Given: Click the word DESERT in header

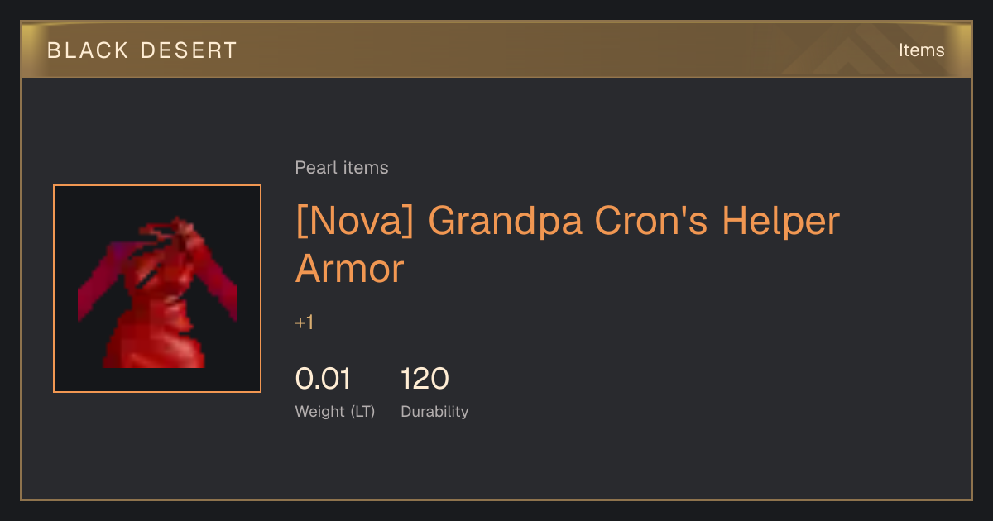Looking at the screenshot, I should point(189,50).
